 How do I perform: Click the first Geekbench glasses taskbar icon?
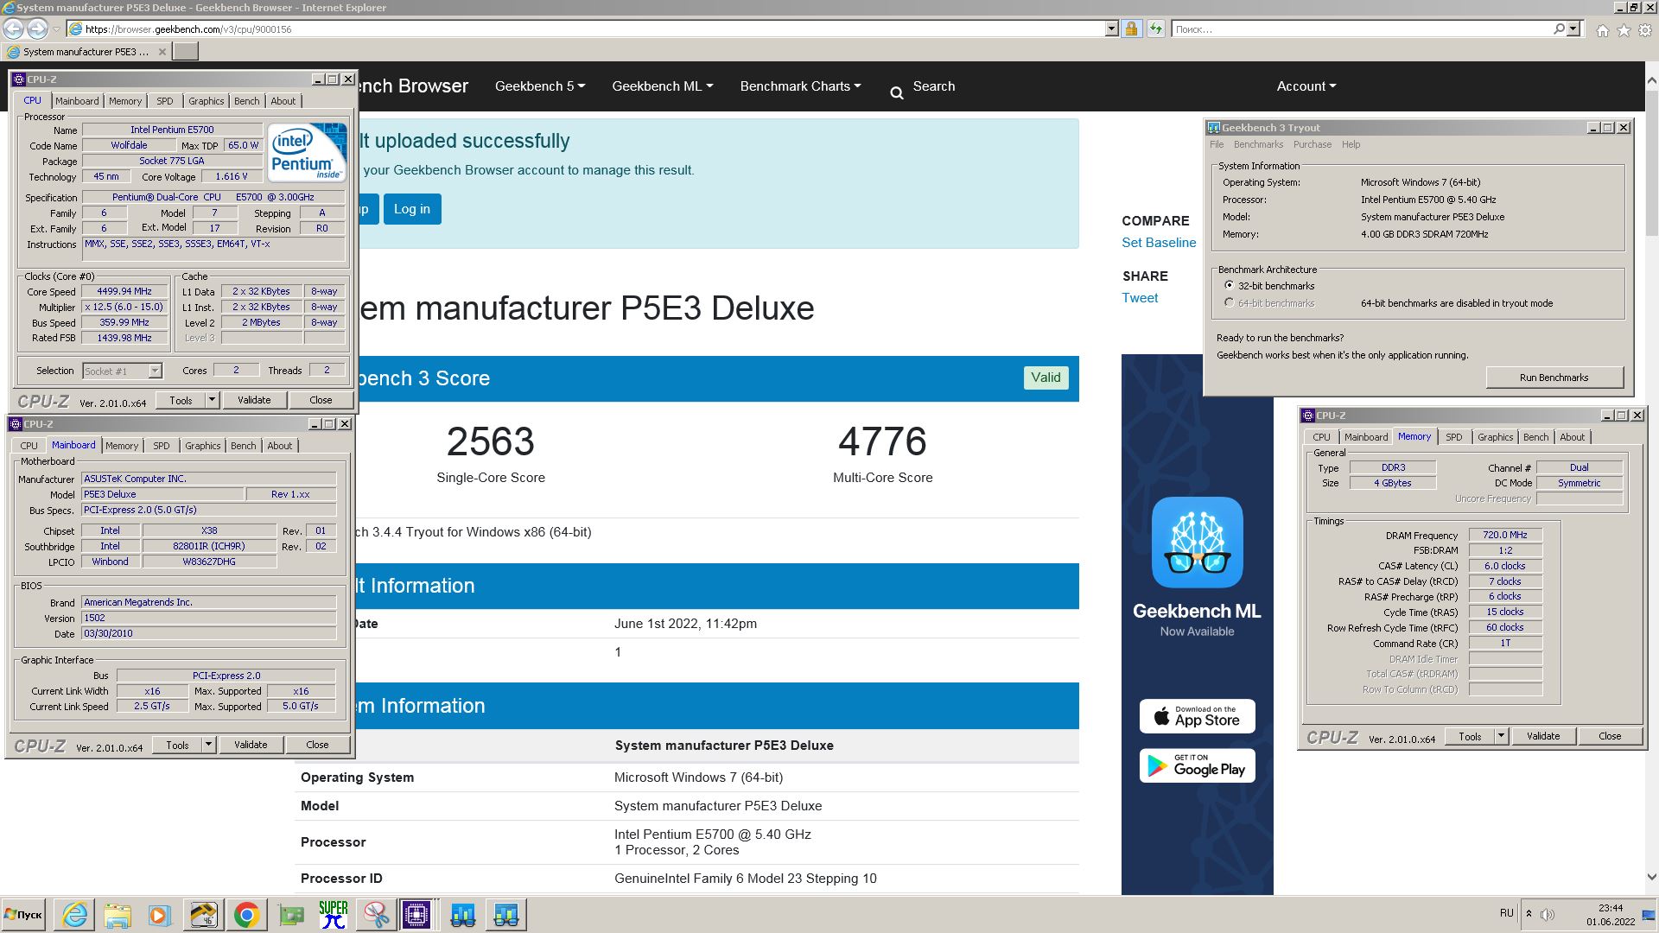click(463, 914)
